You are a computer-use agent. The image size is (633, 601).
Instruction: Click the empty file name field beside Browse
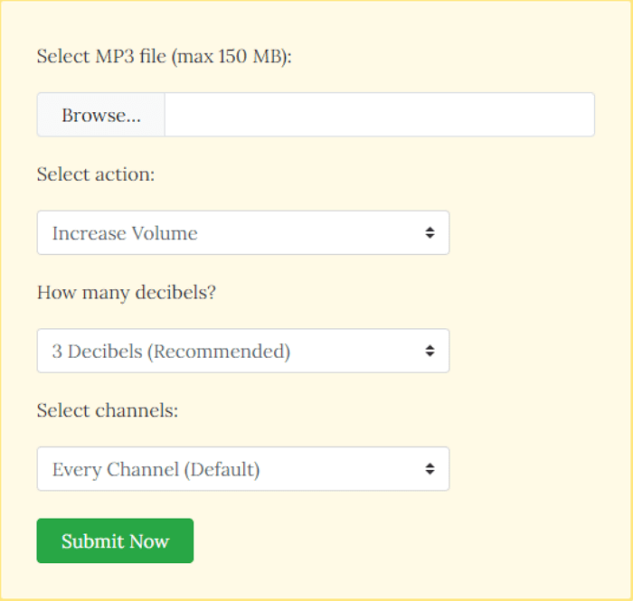[379, 116]
